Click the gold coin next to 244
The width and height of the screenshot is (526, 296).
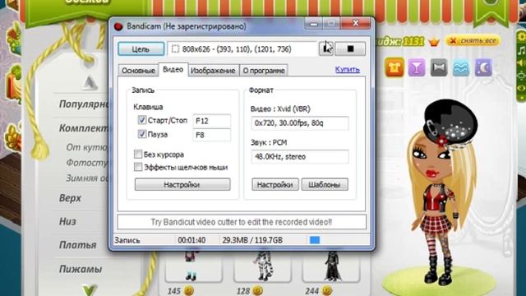(x=327, y=290)
